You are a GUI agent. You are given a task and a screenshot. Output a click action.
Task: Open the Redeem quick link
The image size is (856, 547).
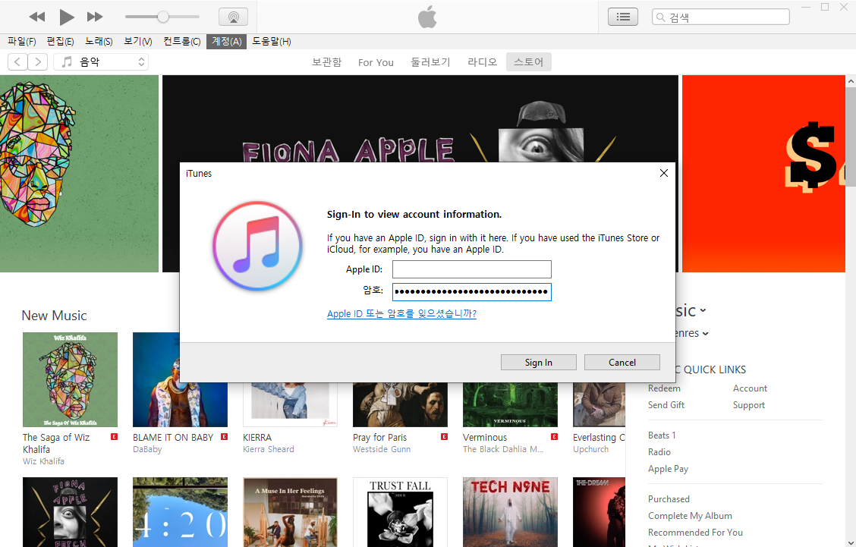[x=664, y=388]
